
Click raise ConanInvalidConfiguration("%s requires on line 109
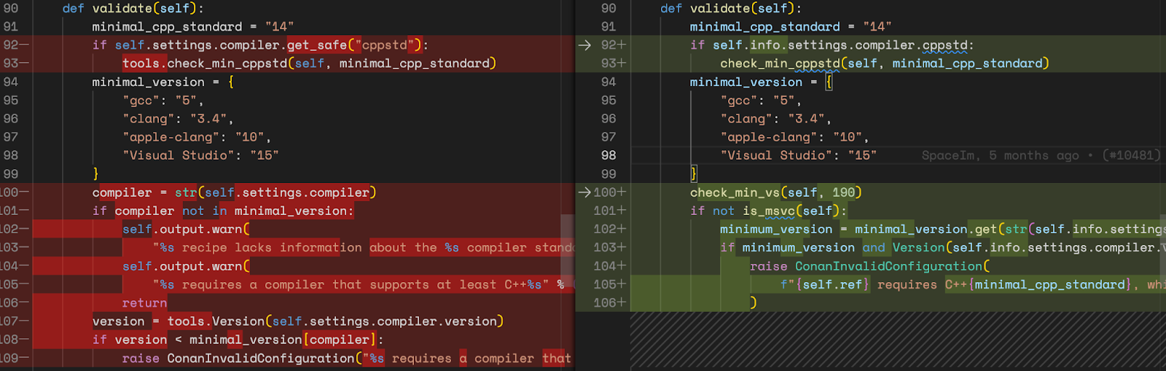[x=287, y=358]
